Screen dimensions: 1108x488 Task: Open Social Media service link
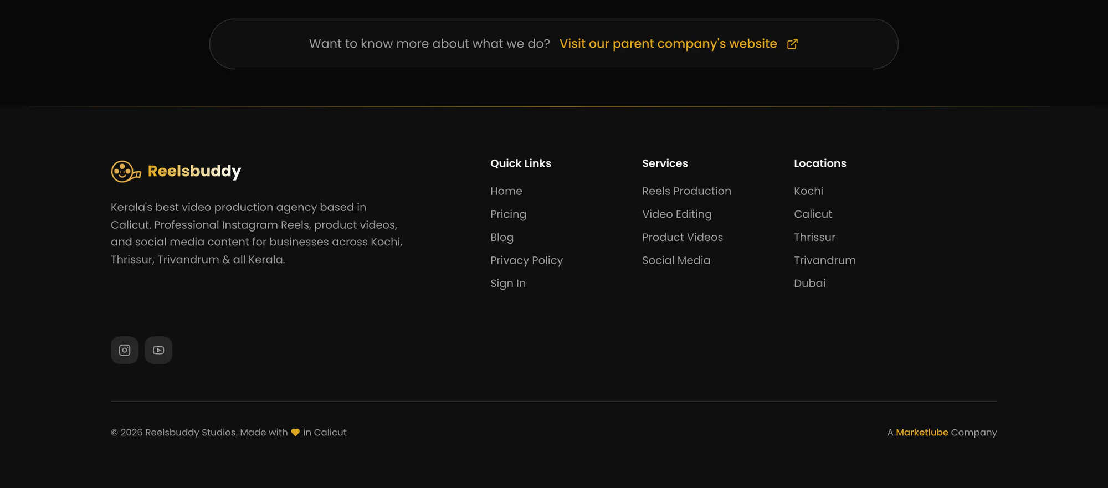(x=676, y=260)
